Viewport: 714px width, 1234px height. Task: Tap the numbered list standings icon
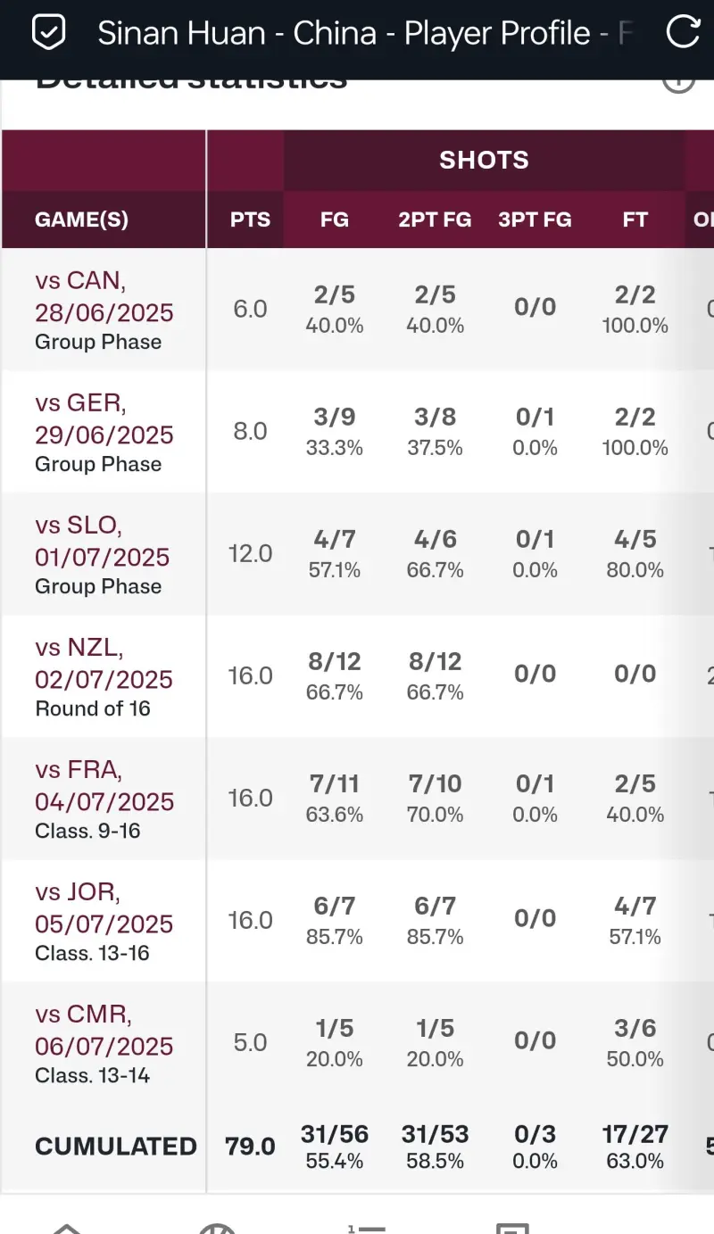coord(366,1228)
